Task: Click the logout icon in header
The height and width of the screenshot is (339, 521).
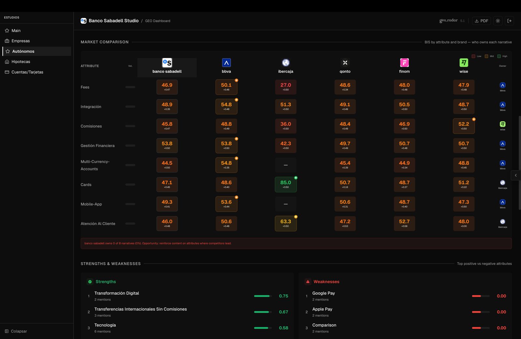Action: coord(509,21)
